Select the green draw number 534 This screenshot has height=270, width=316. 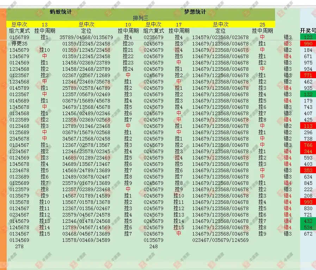point(308,227)
